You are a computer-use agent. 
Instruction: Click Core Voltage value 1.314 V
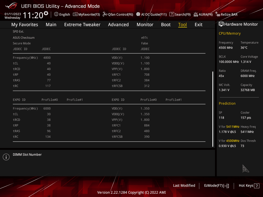246,62
